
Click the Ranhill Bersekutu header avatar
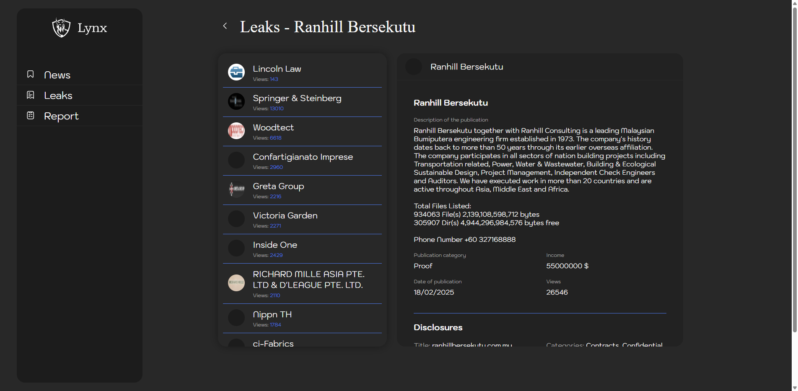coord(414,67)
